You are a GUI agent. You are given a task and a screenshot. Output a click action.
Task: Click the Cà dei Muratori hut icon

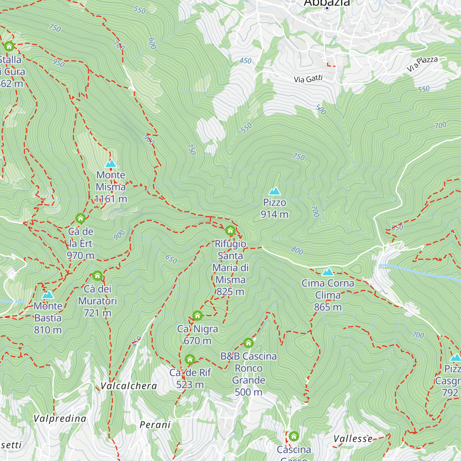tap(97, 276)
